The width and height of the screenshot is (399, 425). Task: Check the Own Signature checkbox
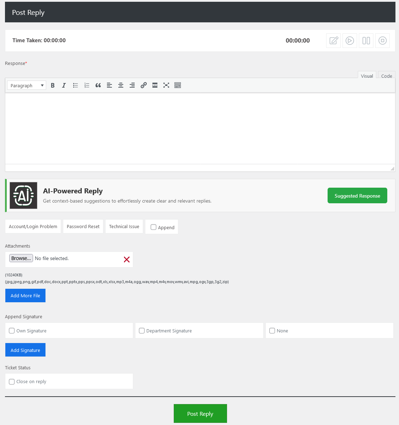pos(12,331)
